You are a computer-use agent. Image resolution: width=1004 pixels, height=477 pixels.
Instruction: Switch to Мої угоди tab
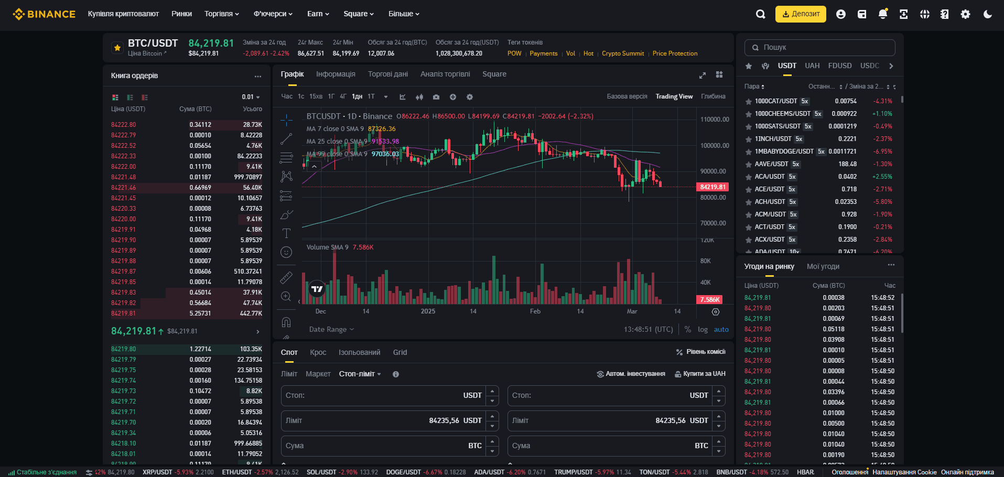click(x=823, y=266)
